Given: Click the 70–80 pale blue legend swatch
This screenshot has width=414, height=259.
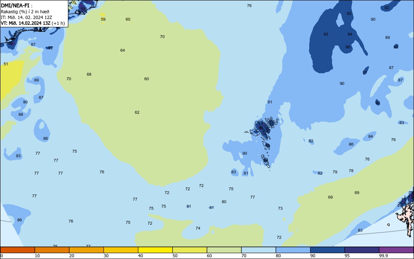Looking at the screenshot, I should coord(258,250).
